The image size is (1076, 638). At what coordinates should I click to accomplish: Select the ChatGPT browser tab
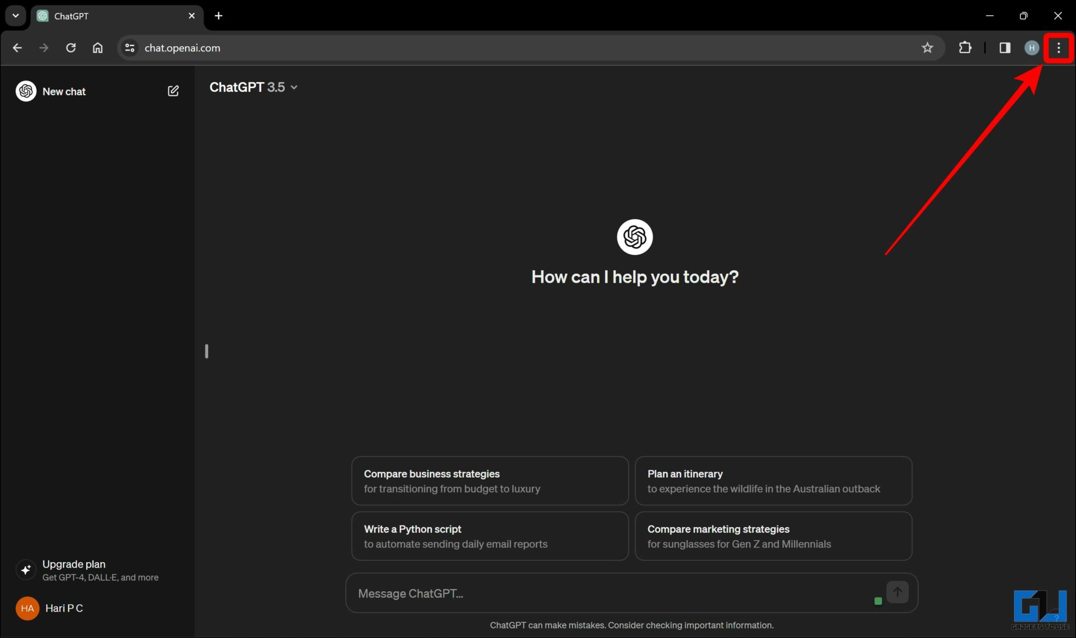[x=95, y=16]
